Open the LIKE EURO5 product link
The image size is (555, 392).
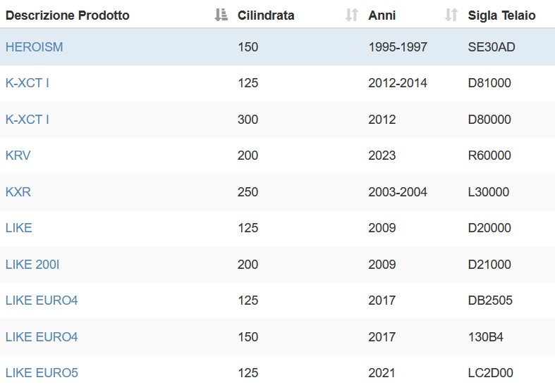(x=42, y=373)
